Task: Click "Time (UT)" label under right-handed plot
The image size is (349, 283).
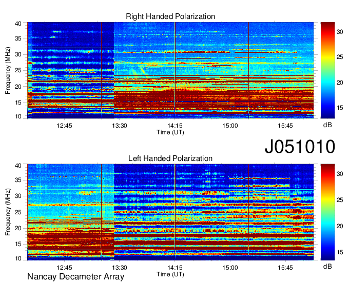Action: [170, 132]
